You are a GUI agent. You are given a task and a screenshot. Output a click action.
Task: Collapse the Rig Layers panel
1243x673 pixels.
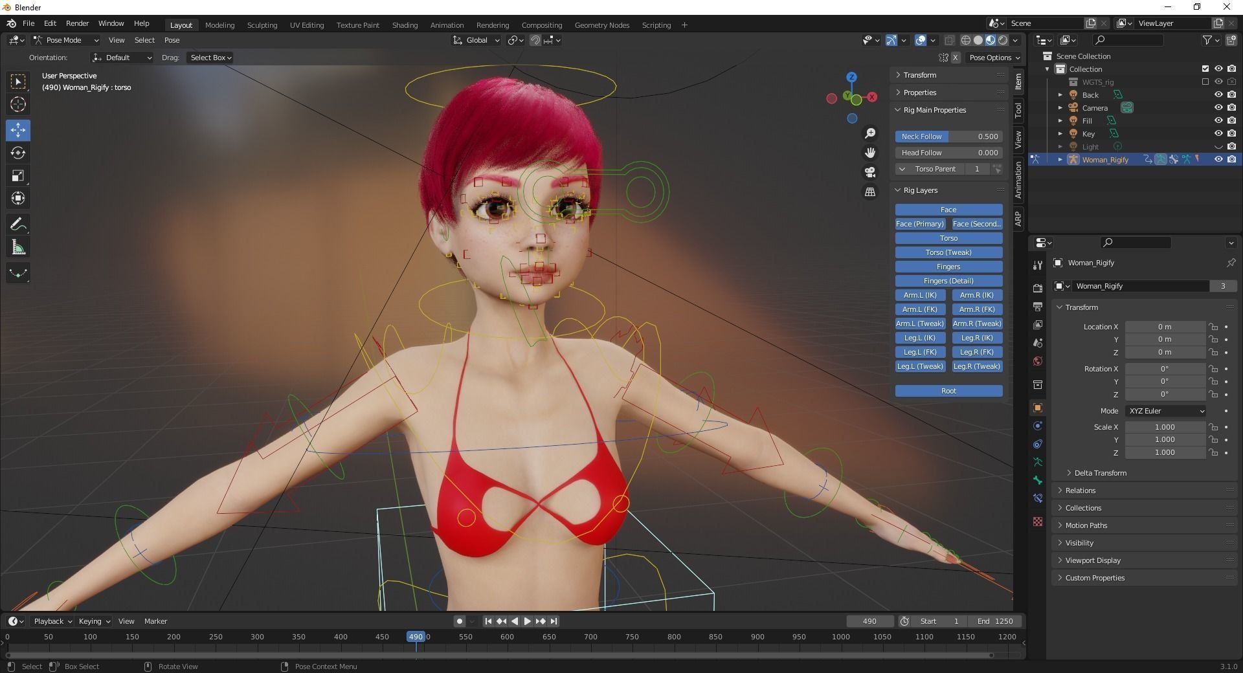(920, 190)
